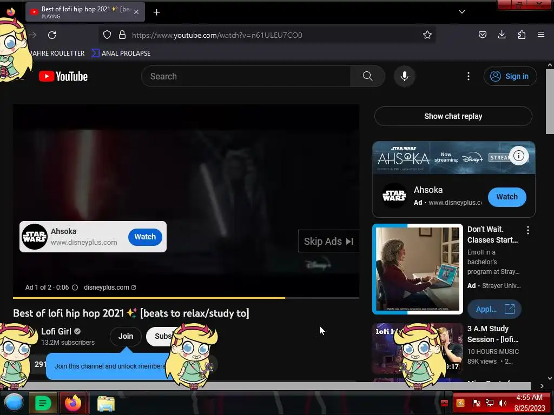
Task: Click the www.disneyplus.com text in the overlay
Action: [x=84, y=243]
